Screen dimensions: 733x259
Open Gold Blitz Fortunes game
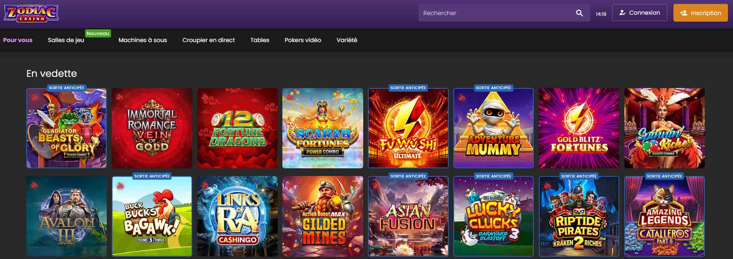coord(579,128)
